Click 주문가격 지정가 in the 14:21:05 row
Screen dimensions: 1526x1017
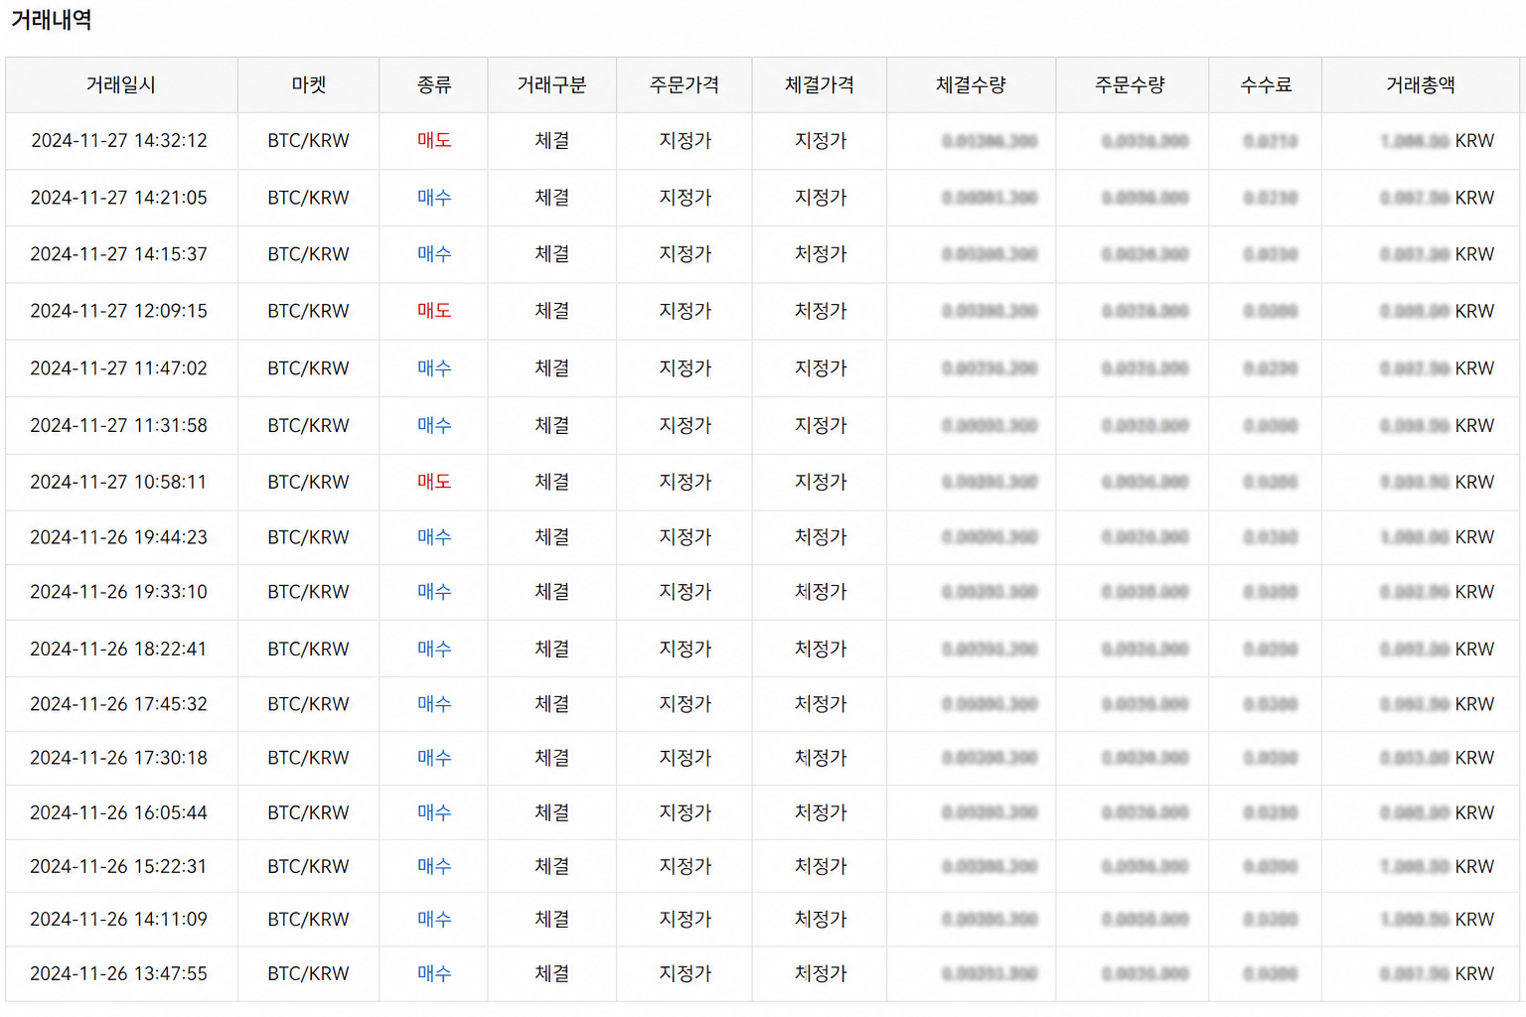pyautogui.click(x=686, y=198)
